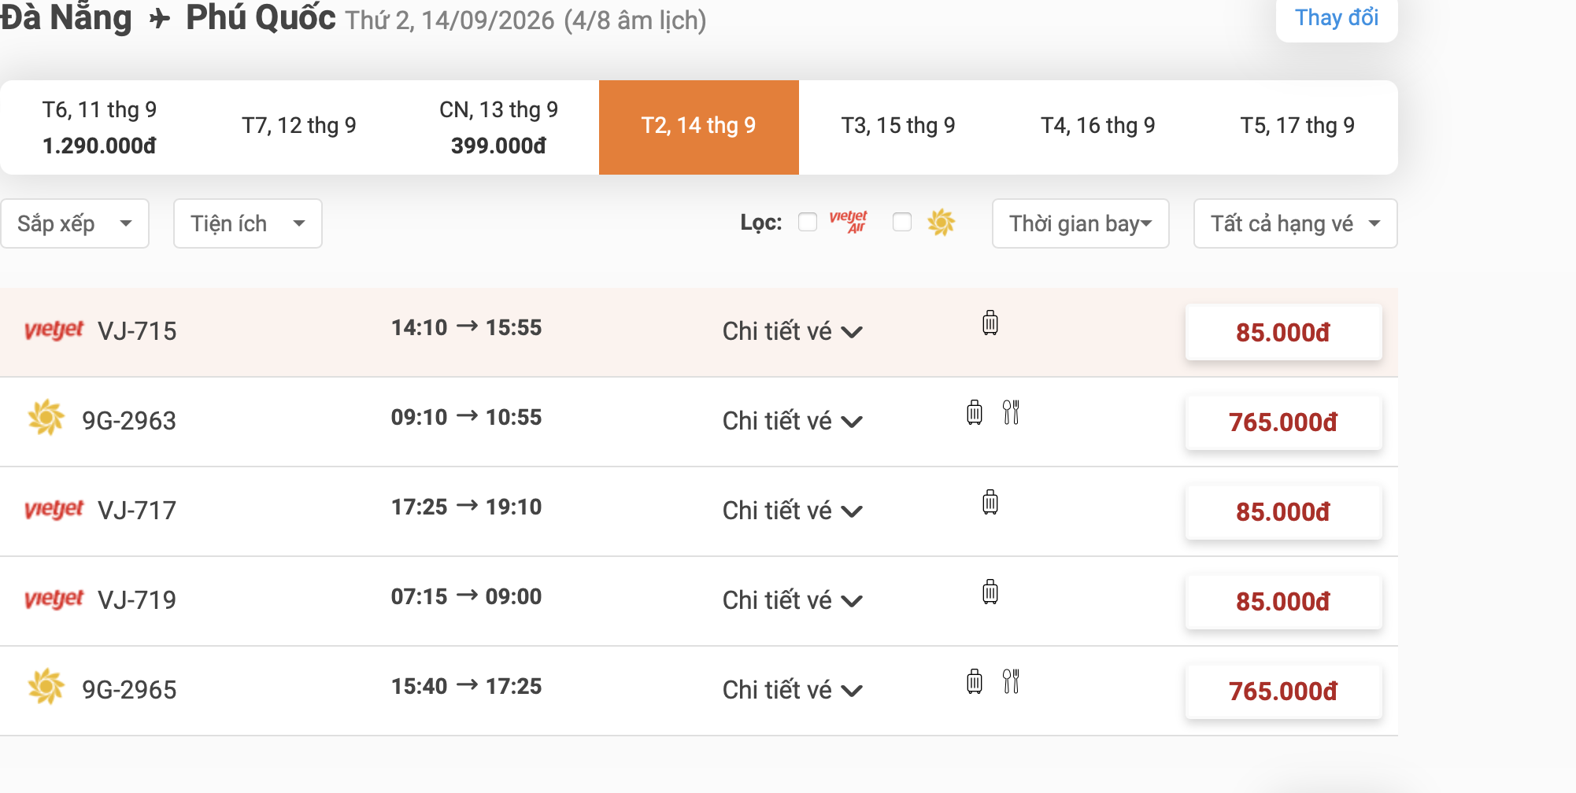Click the meal icon on flight 9G-2965

(1011, 681)
